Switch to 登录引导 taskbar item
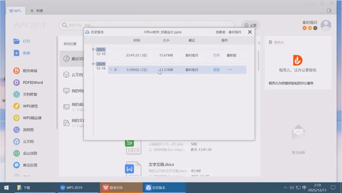Image resolution: width=342 pixels, height=193 pixels. click(121, 188)
